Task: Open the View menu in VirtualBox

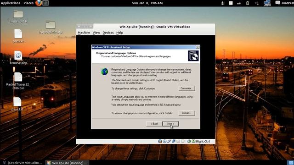Action: click(96, 33)
